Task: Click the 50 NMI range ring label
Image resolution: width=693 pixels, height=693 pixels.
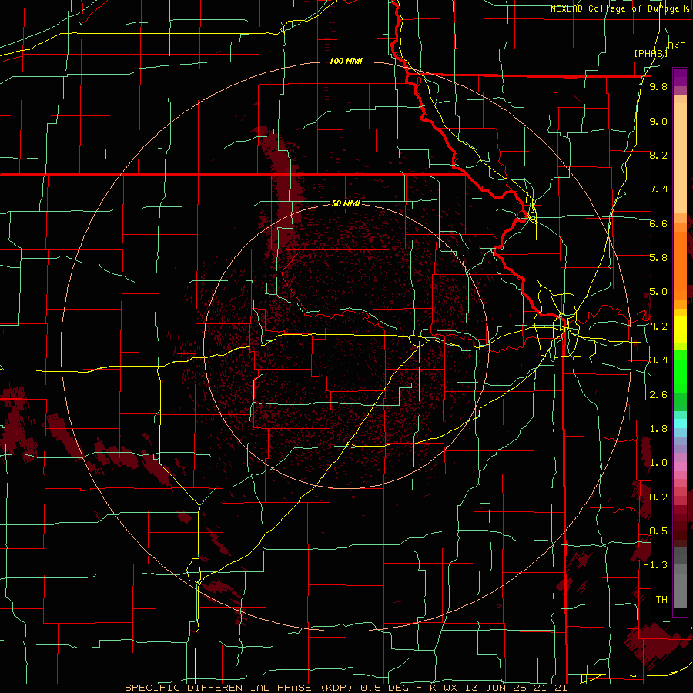Action: pos(346,204)
